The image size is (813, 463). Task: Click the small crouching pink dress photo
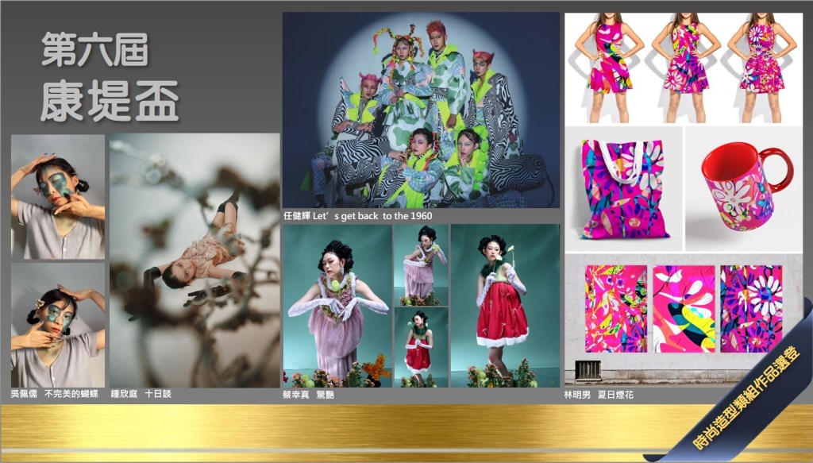421,264
